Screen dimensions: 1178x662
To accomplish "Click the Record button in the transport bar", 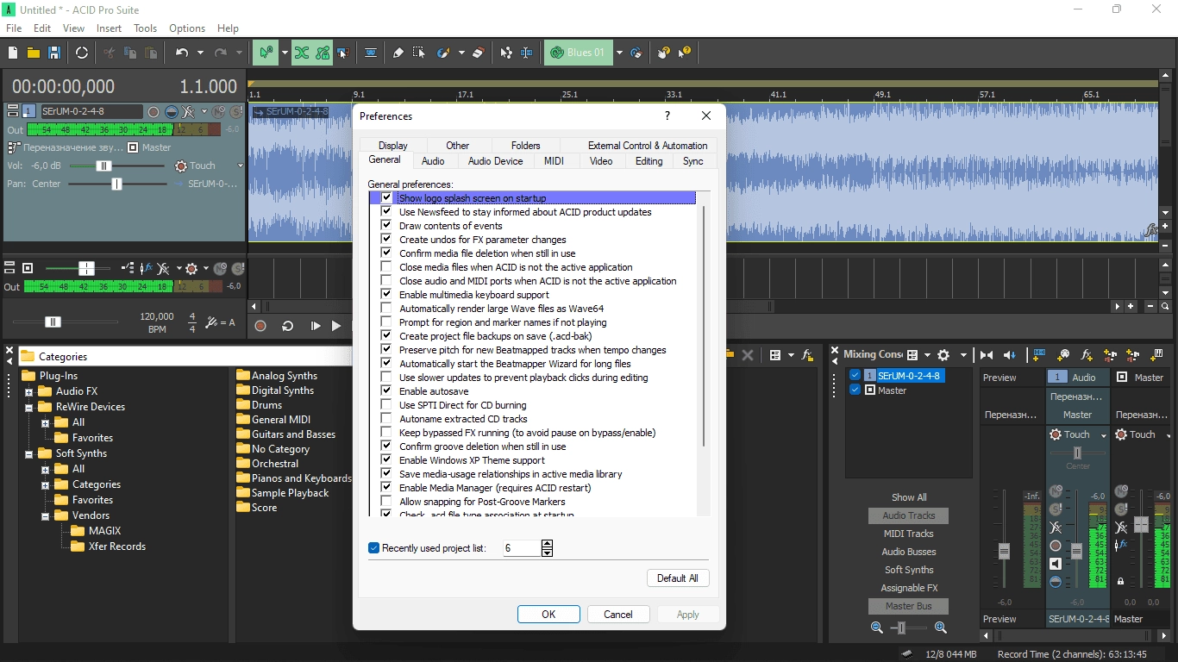I will [260, 326].
